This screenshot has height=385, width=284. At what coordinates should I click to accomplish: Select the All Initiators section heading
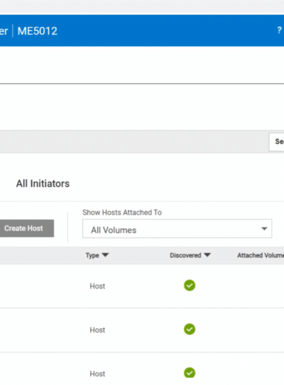[43, 184]
